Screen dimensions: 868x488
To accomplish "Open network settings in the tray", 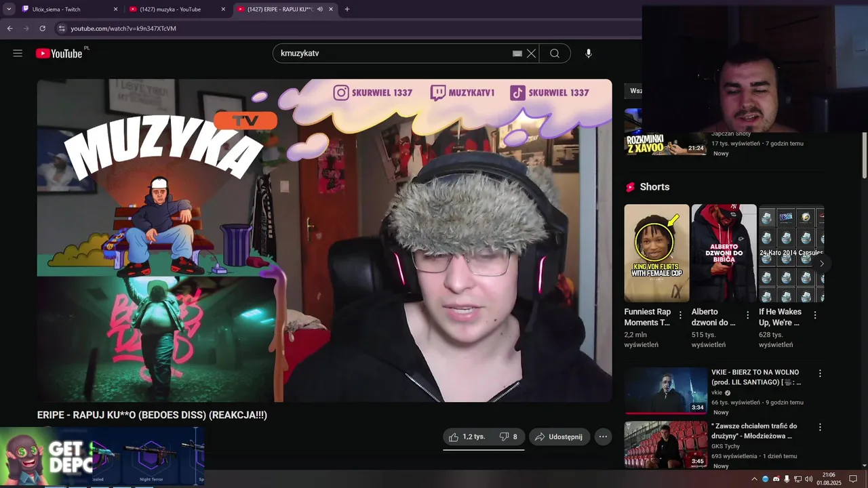I will pyautogui.click(x=797, y=479).
